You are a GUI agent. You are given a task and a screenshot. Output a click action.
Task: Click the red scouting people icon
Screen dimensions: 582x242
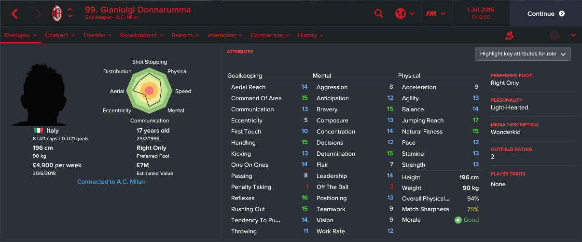510,35
